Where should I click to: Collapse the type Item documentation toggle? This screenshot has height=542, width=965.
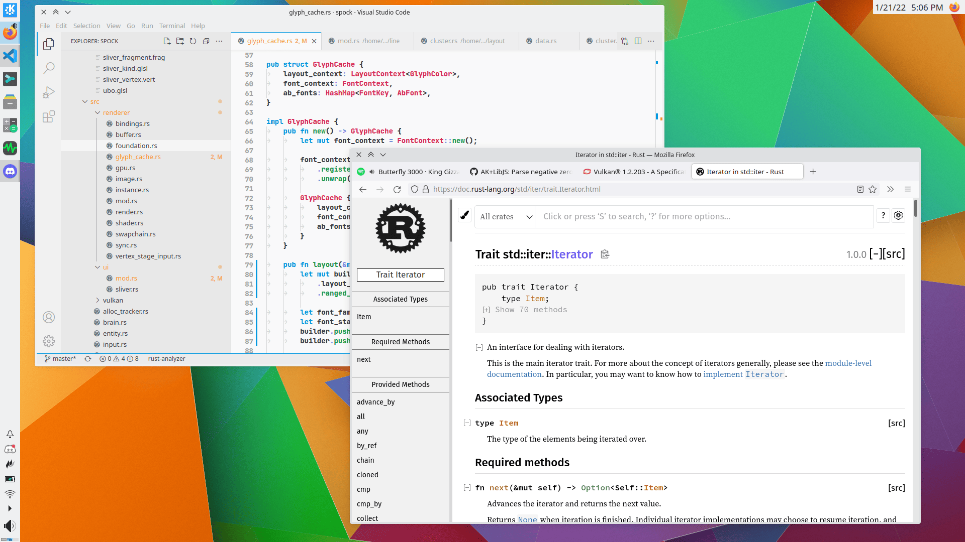[x=467, y=423]
